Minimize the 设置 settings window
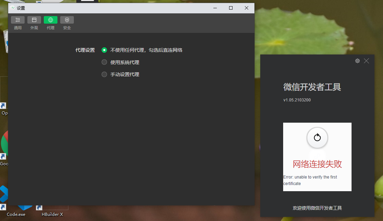Screen dimensions: 383x221 point(215,8)
